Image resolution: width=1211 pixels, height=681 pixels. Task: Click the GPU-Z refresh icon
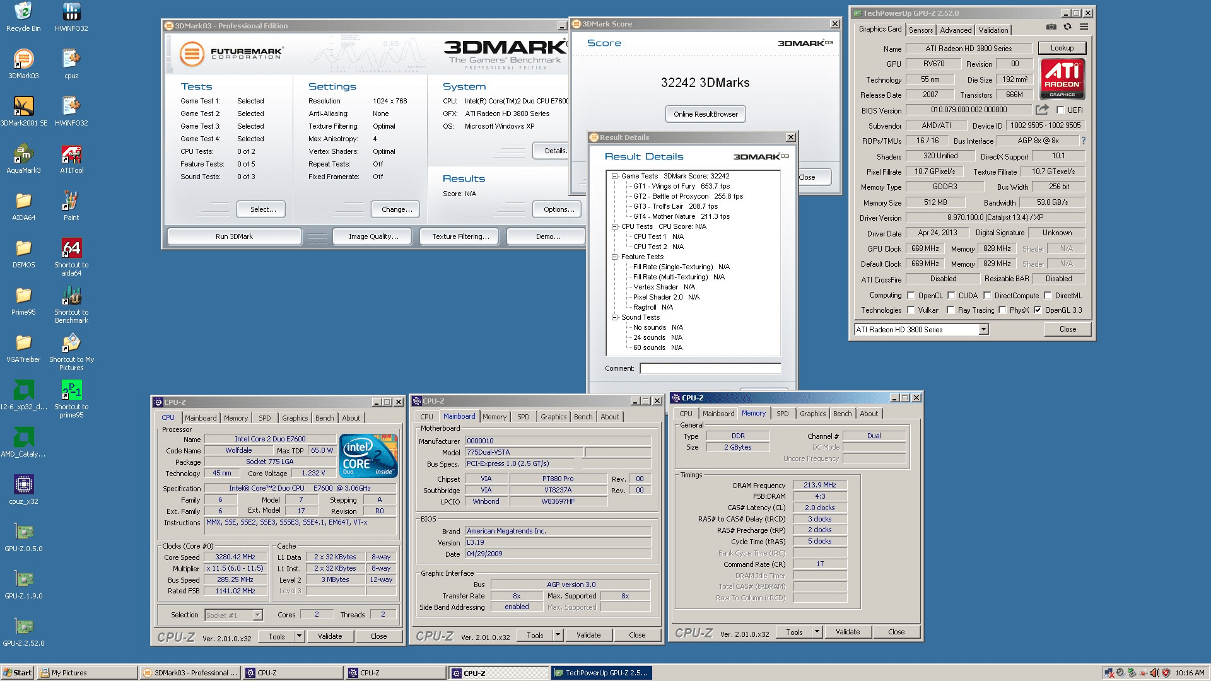pyautogui.click(x=1067, y=27)
